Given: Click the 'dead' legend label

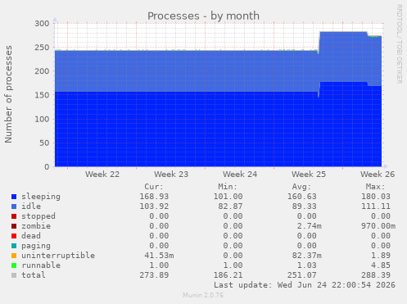Looking at the screenshot, I should point(31,236).
